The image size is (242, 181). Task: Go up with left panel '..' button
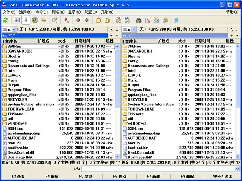point(117,29)
